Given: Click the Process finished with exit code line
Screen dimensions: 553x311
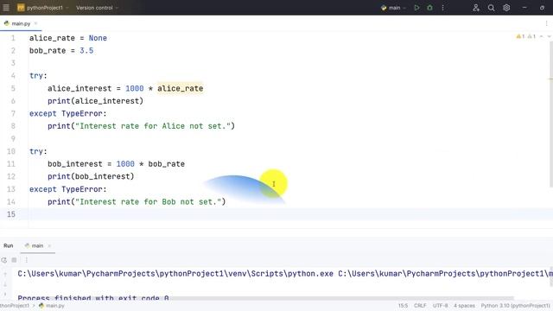Looking at the screenshot, I should pyautogui.click(x=93, y=298).
